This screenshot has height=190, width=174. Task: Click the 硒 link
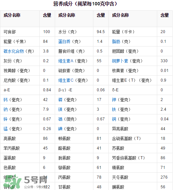point(60,119)
